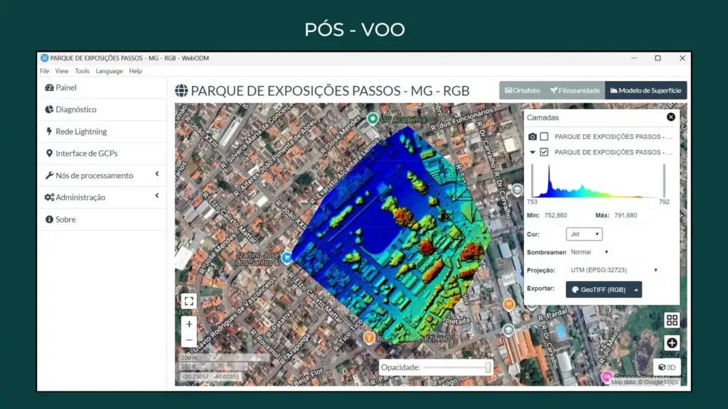
Task: Open the Painel link in sidebar
Action: pos(66,87)
